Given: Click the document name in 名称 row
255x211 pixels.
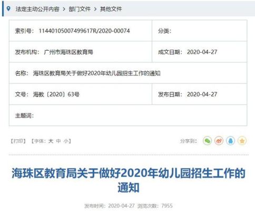Looking at the screenshot, I should click(x=97, y=73).
